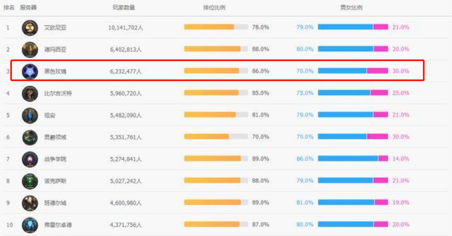Open the 艾欧尼亚 server name link
This screenshot has height=236, width=452.
[55, 27]
